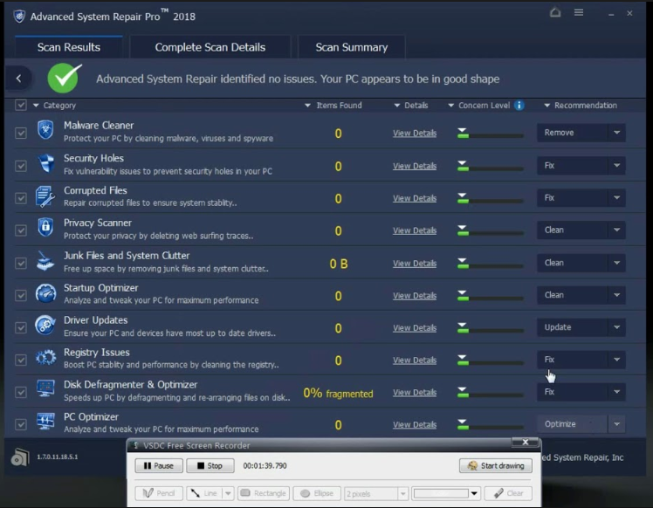Click the Driver Updates icon
653x508 pixels.
(45, 326)
